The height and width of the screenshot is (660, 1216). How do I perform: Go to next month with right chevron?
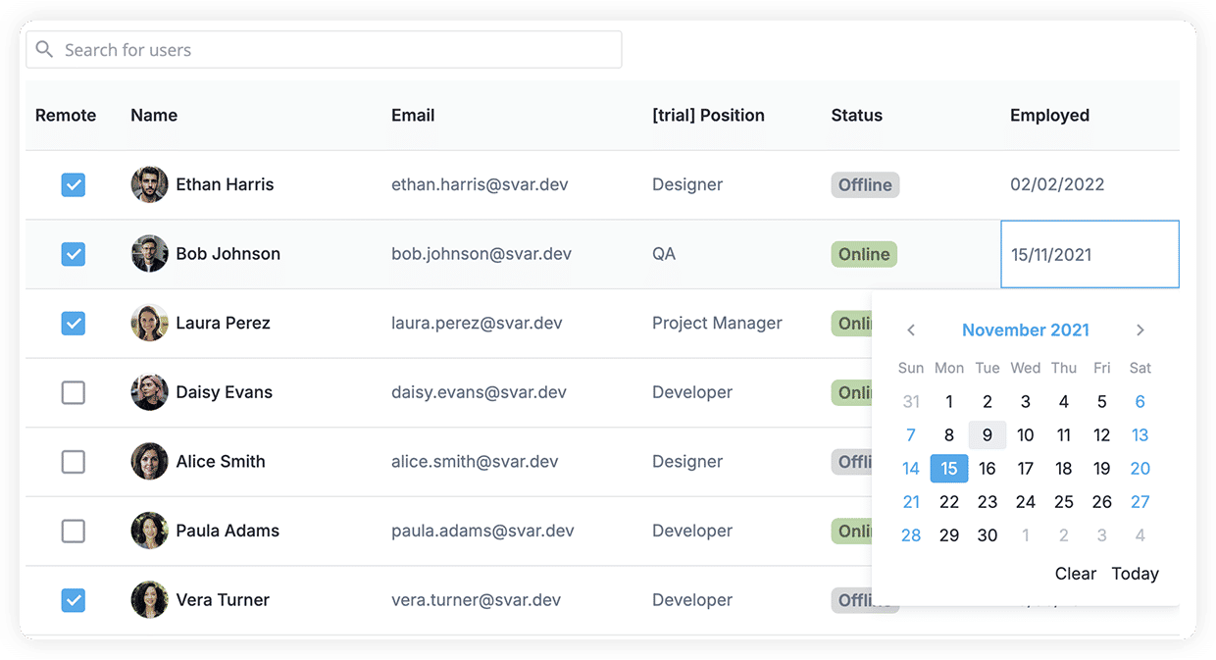tap(1140, 330)
